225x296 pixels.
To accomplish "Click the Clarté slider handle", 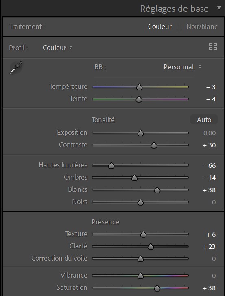I will coord(151,247).
